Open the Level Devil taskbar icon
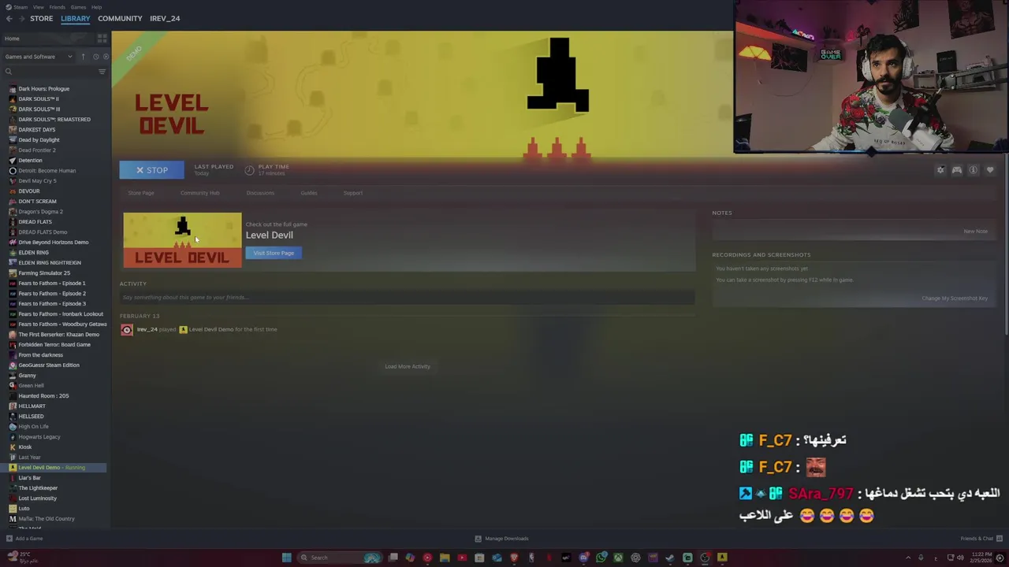The height and width of the screenshot is (567, 1009). (722, 558)
